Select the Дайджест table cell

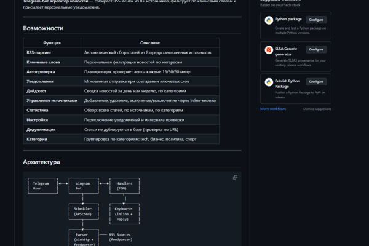pyautogui.click(x=52, y=91)
